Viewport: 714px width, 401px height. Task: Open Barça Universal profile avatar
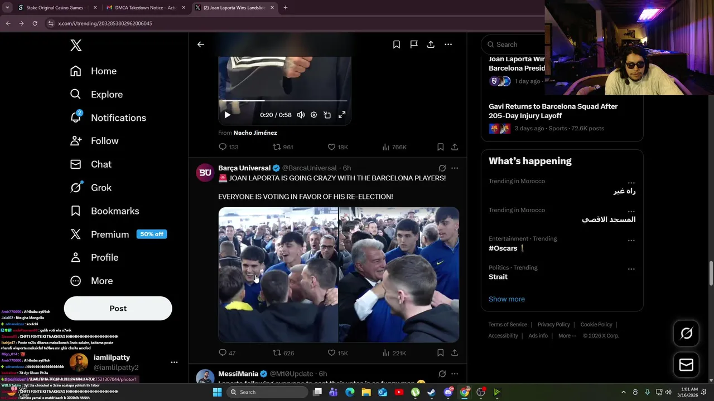click(x=205, y=173)
